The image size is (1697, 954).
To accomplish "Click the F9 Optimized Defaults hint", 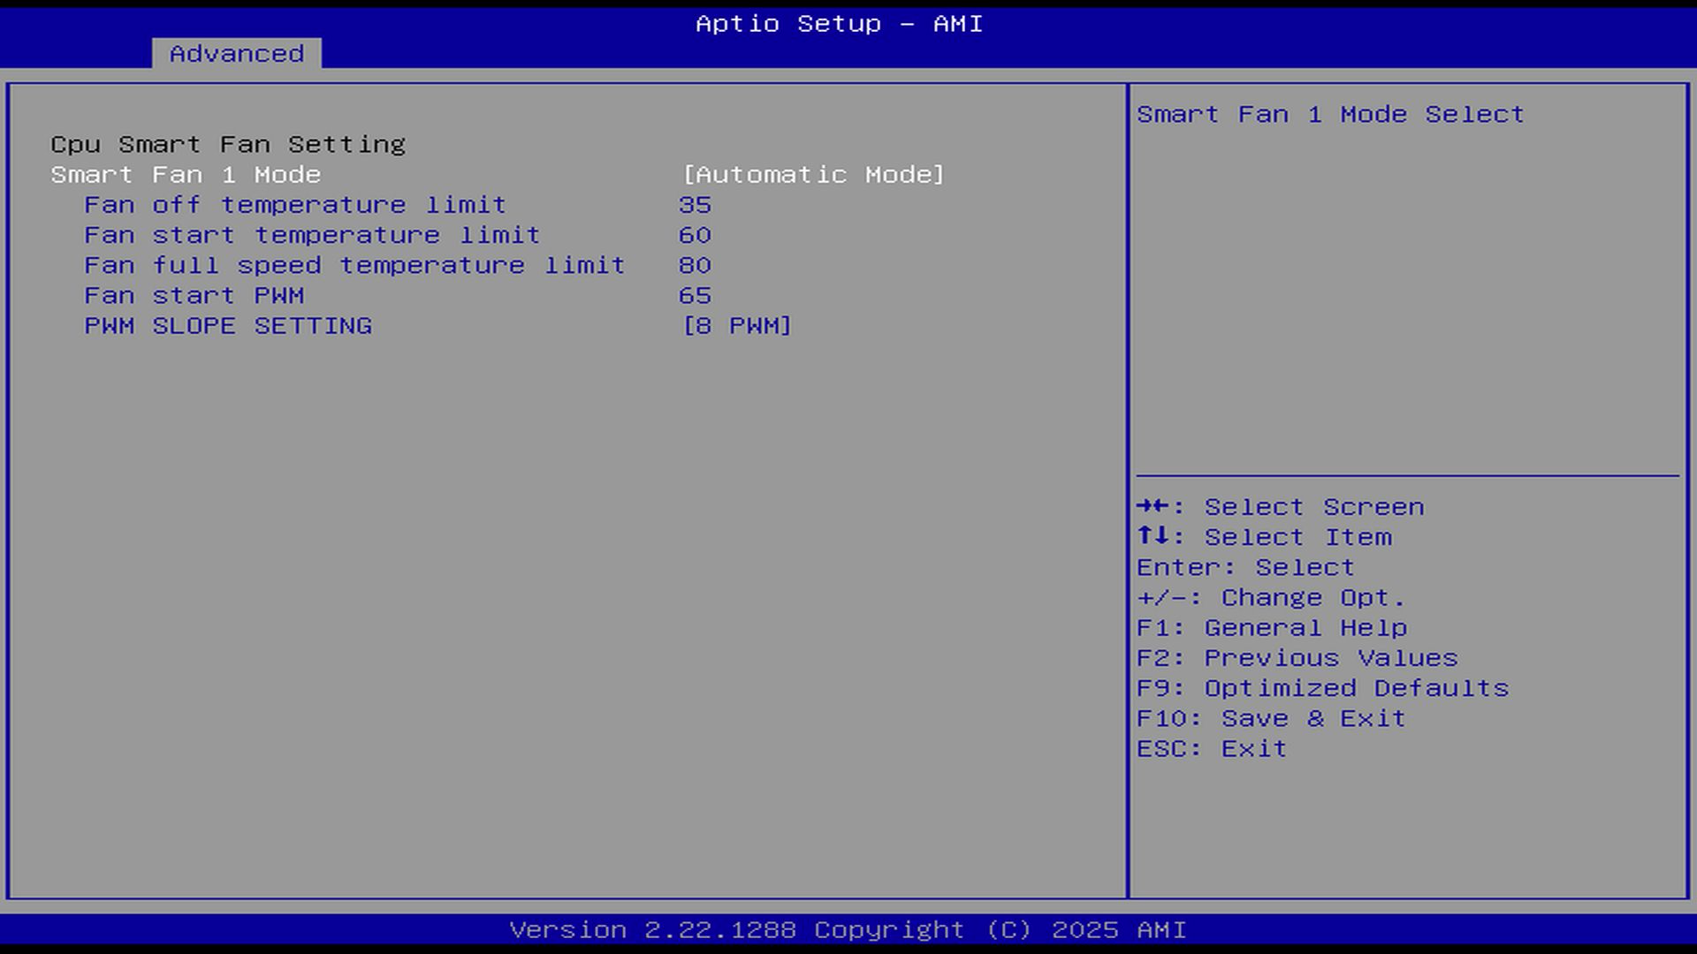I will coord(1322,688).
